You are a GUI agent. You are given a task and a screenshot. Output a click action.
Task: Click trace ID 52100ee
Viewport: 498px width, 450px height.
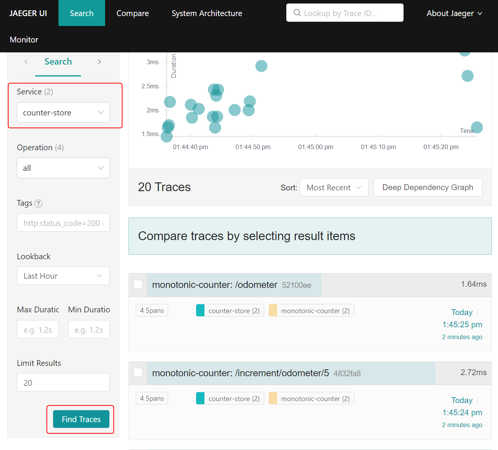[x=297, y=285]
